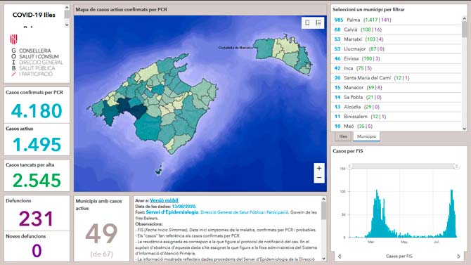Click the chart range slider right handle
The image size is (471, 265).
coord(456,166)
